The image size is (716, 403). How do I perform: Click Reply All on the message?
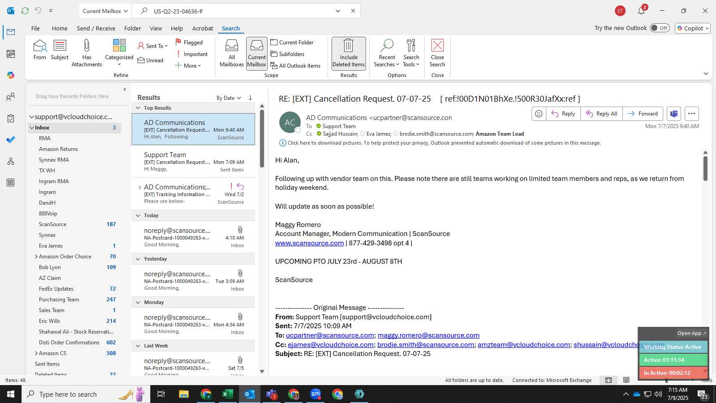(601, 114)
